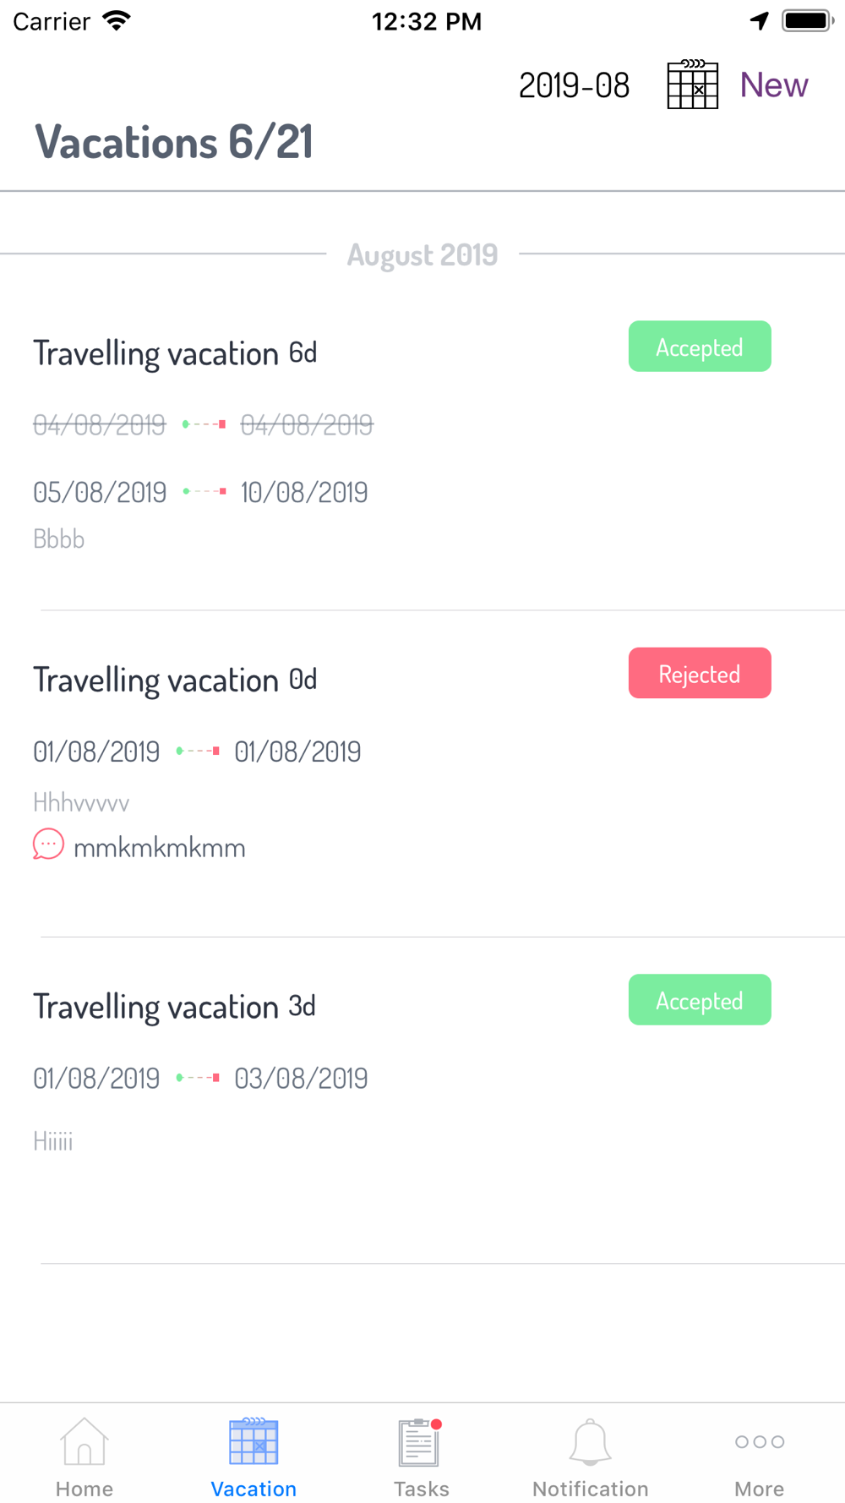
Task: Open the Notification bell icon
Action: click(x=590, y=1442)
